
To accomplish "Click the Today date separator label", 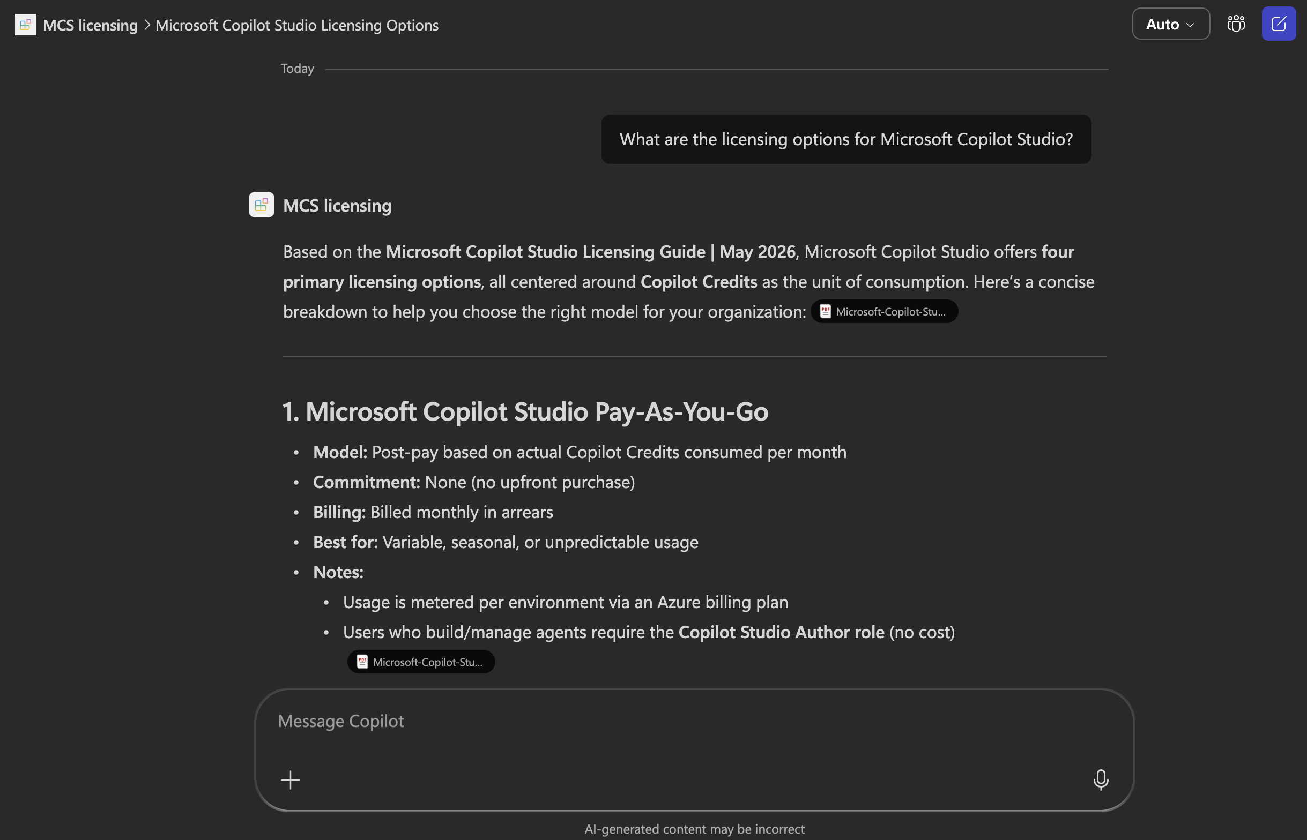I will pos(298,69).
